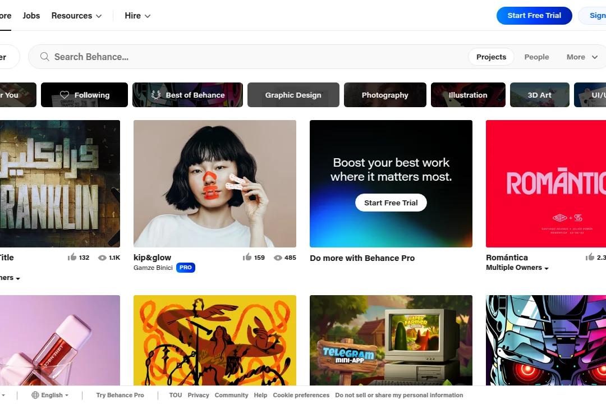
Task: Open the kip&glow project thumbnail
Action: pos(215,183)
